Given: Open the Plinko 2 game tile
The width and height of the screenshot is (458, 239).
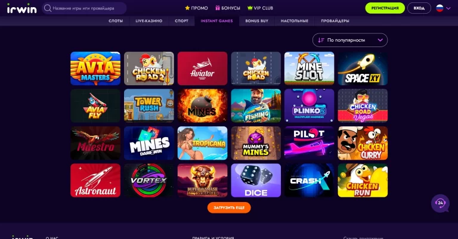Looking at the screenshot, I should pos(310,105).
